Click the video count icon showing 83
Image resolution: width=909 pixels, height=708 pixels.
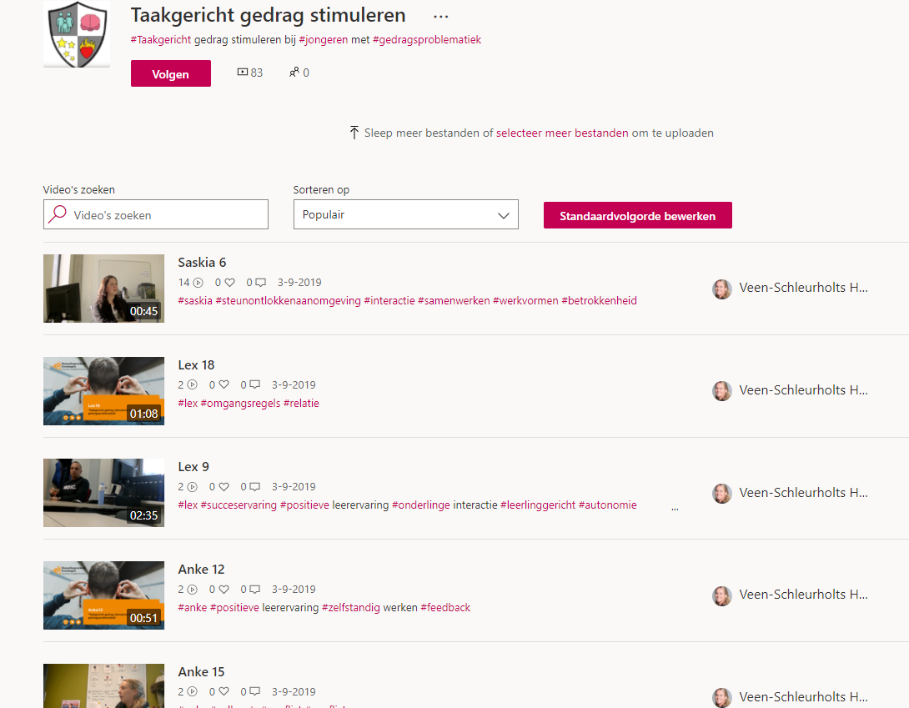[243, 73]
